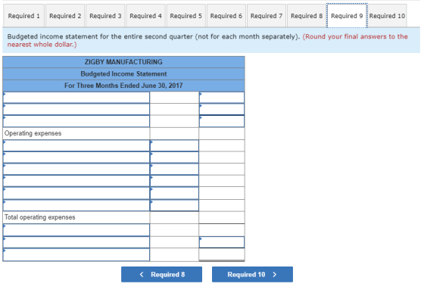Switch to the Required 1 tab
Image resolution: width=424 pixels, height=293 pixels.
tap(23, 16)
